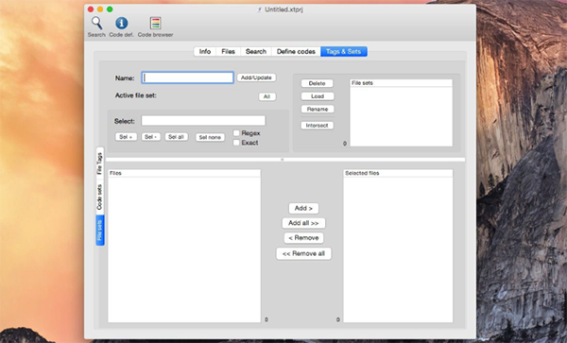Click the < Remove button

coord(303,238)
